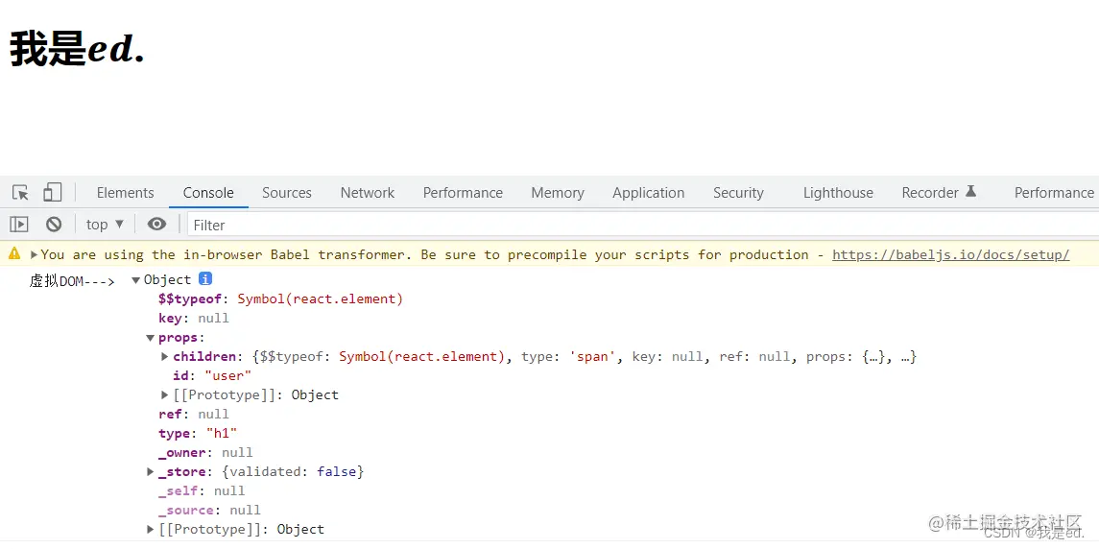Expand the Babel warning message arrow
1099x549 pixels.
[x=34, y=255]
